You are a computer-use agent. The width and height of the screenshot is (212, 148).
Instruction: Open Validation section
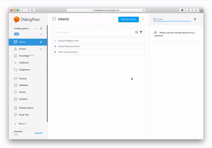click(24, 85)
